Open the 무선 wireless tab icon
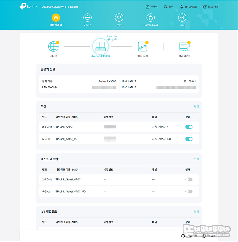Image resolution: width=238 pixels, height=242 pixels. tap(119, 18)
